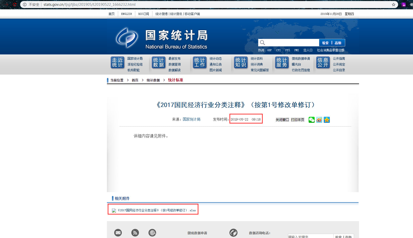Go to 统计数据 in the breadcrumb

point(153,80)
